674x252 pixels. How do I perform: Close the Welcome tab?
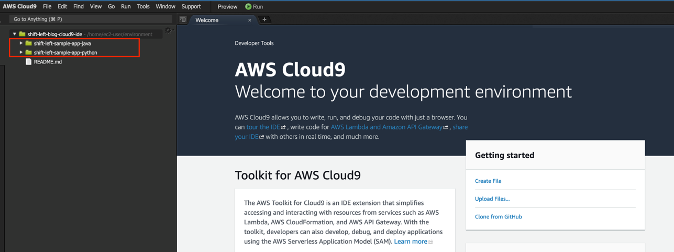(250, 20)
